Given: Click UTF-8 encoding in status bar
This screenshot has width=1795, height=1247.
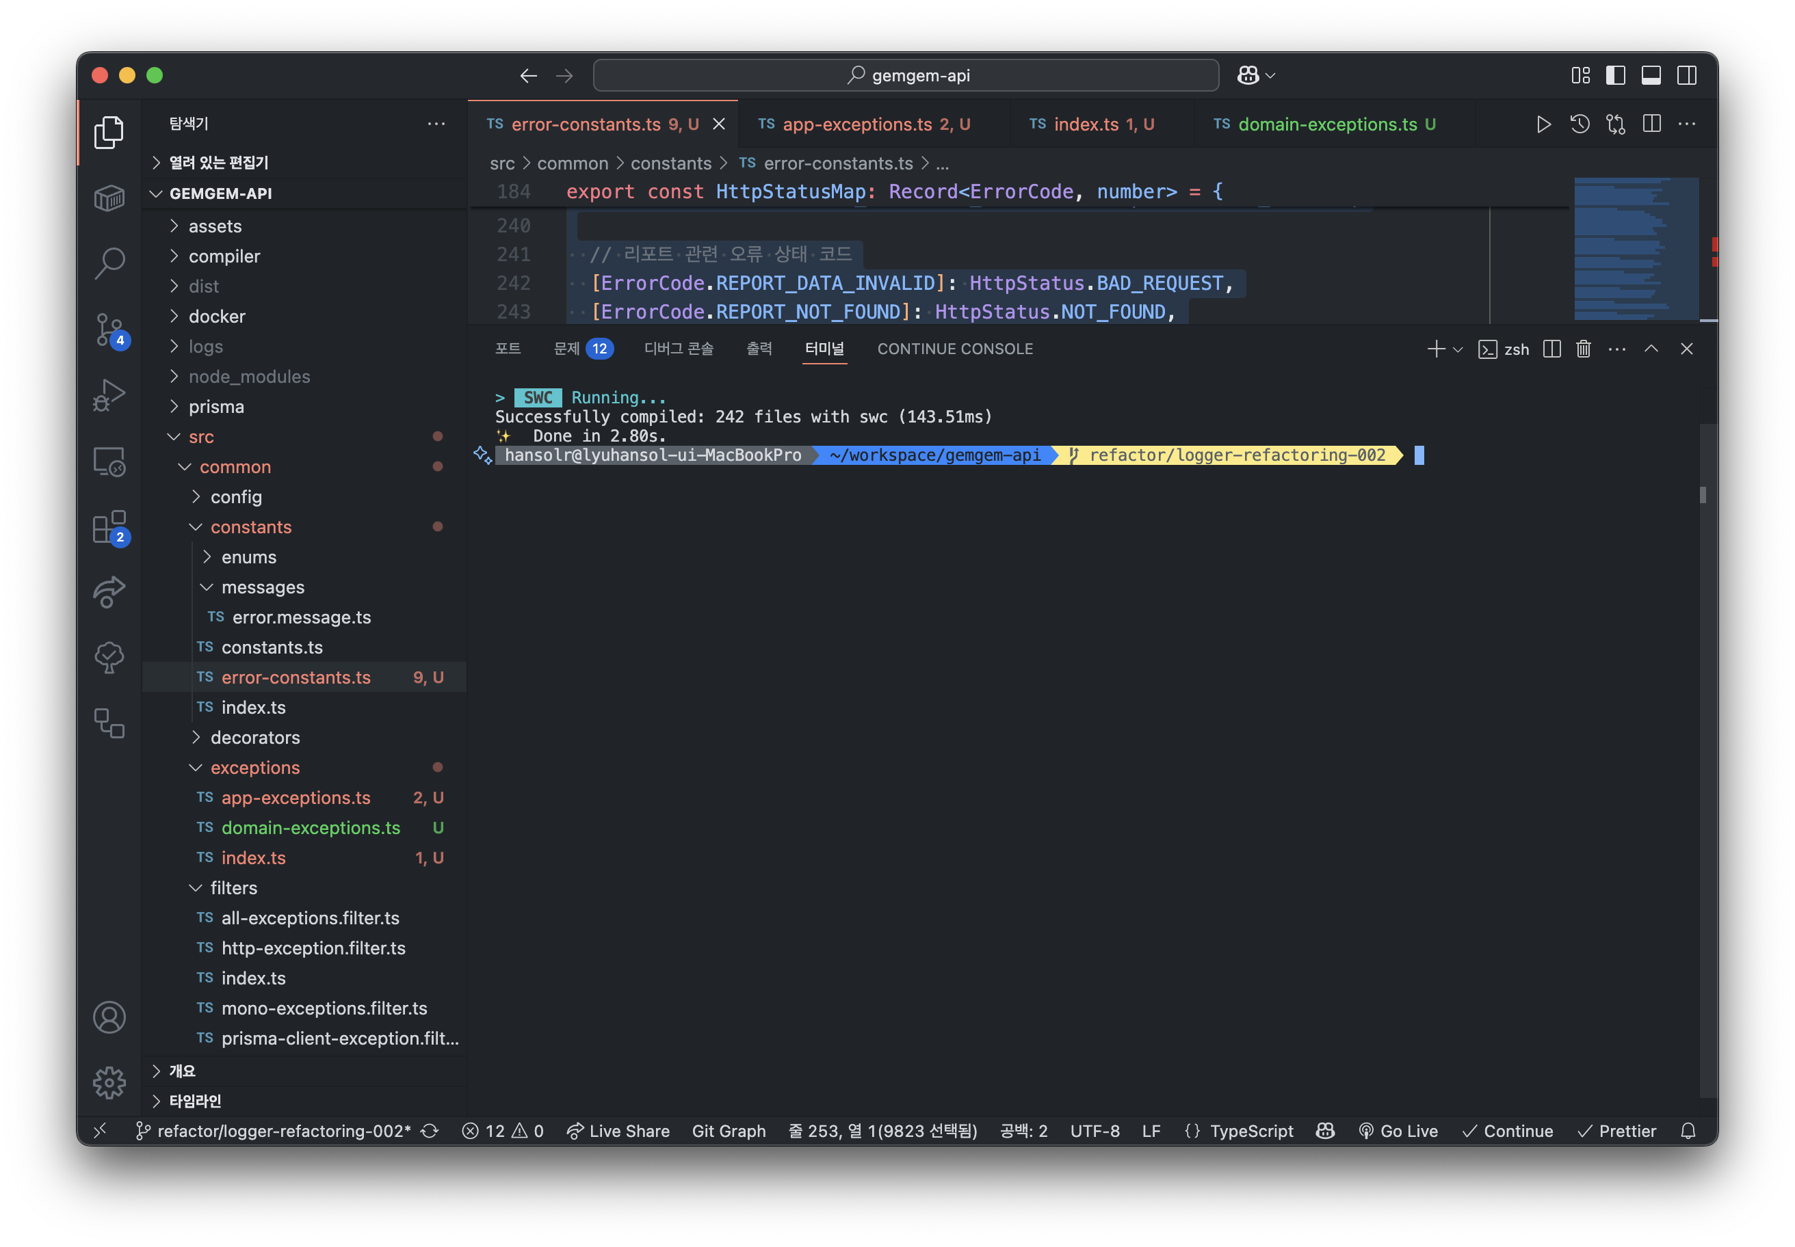Looking at the screenshot, I should (1095, 1131).
